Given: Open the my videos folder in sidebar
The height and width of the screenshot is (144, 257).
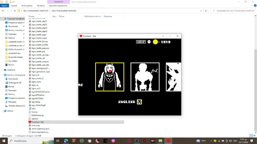Looking at the screenshot, I should click(x=13, y=61).
